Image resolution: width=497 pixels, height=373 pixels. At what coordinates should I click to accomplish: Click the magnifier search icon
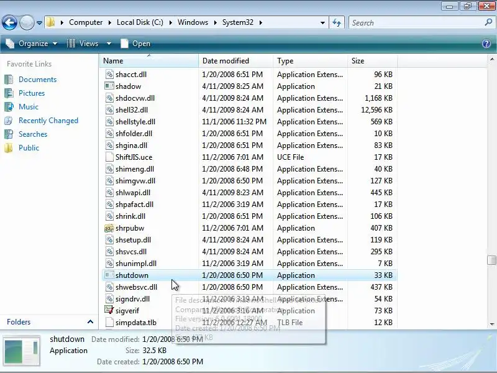pyautogui.click(x=488, y=22)
